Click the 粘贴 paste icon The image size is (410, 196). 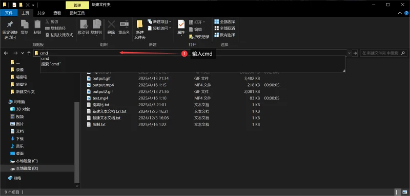(37, 24)
